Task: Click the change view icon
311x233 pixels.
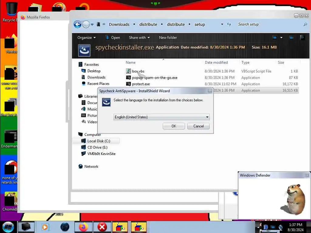Action: click(275, 37)
